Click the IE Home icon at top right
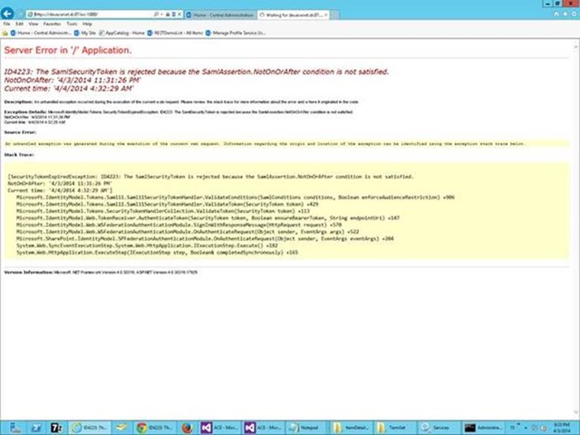 [x=556, y=14]
